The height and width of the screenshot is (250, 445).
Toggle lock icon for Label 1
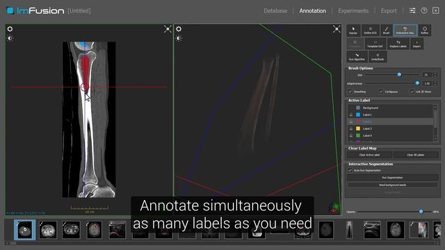pos(351,115)
